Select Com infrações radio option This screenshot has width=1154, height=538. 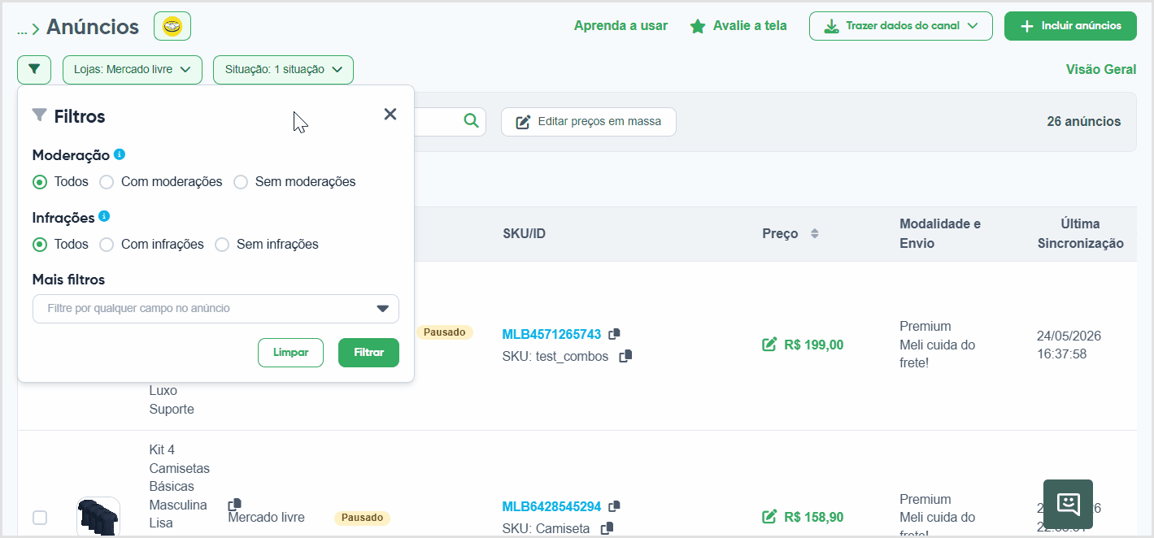[x=107, y=245]
